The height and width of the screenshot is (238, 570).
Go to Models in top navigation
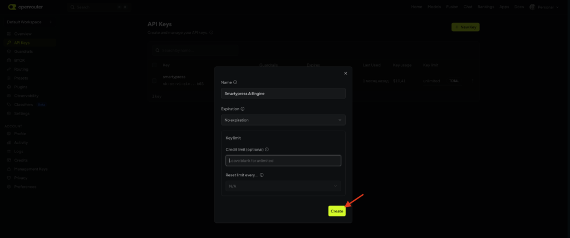434,7
